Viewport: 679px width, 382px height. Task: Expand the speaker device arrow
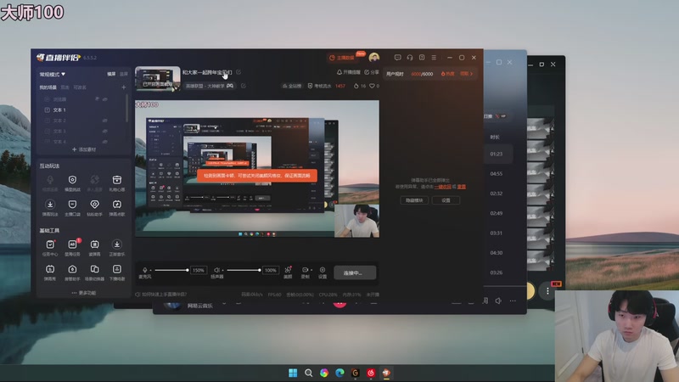[222, 270]
